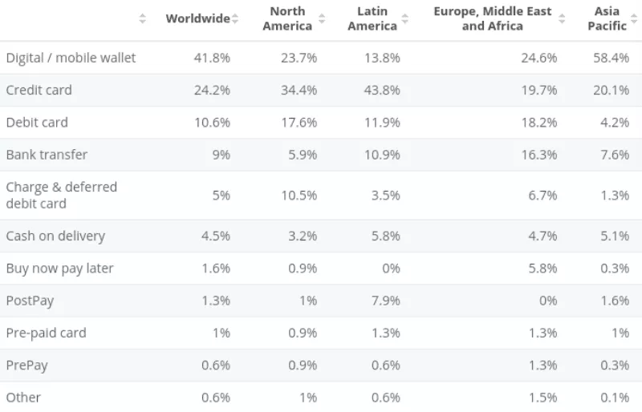The width and height of the screenshot is (642, 412).
Task: Click the Worldwide column header text
Action: point(197,18)
